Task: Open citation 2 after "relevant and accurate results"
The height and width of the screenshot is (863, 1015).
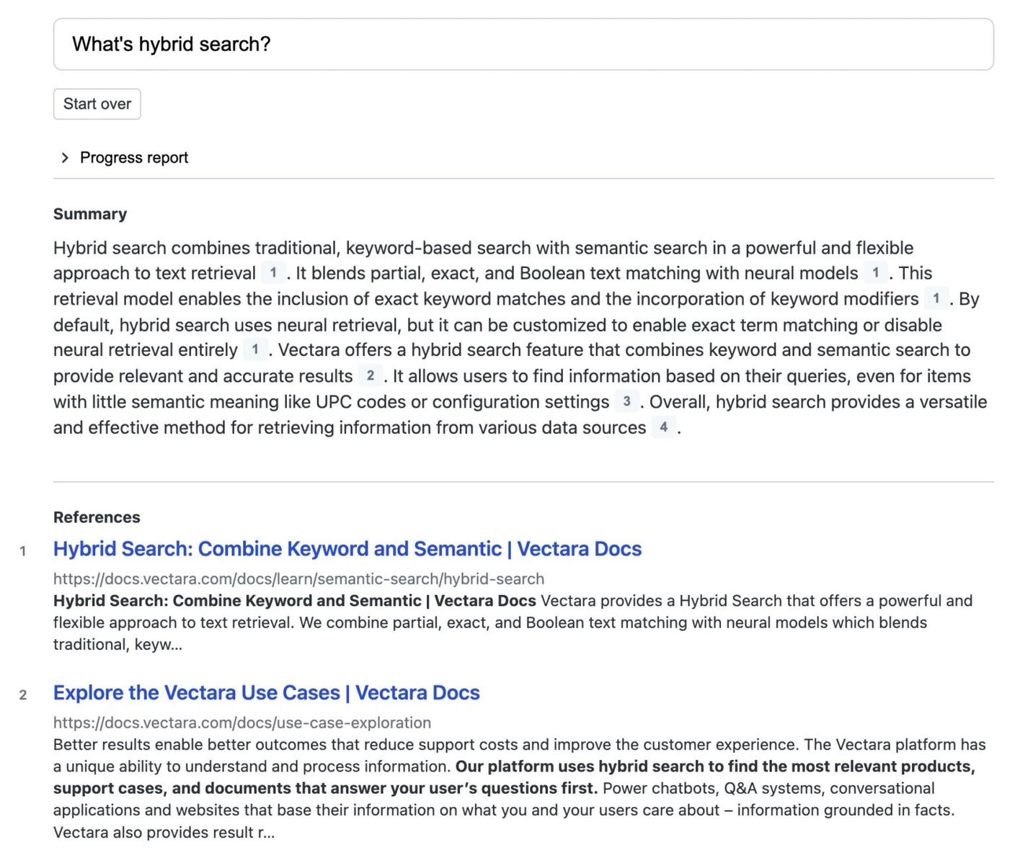Action: pyautogui.click(x=370, y=375)
